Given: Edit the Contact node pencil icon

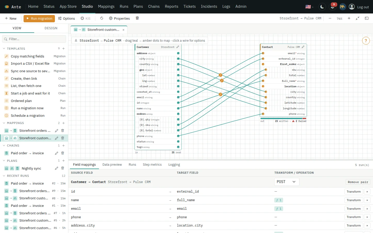Looking at the screenshot, I should pos(303,47).
